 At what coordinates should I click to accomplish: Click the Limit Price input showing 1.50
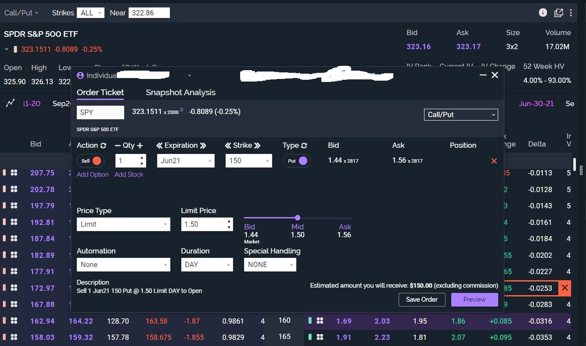coord(204,224)
